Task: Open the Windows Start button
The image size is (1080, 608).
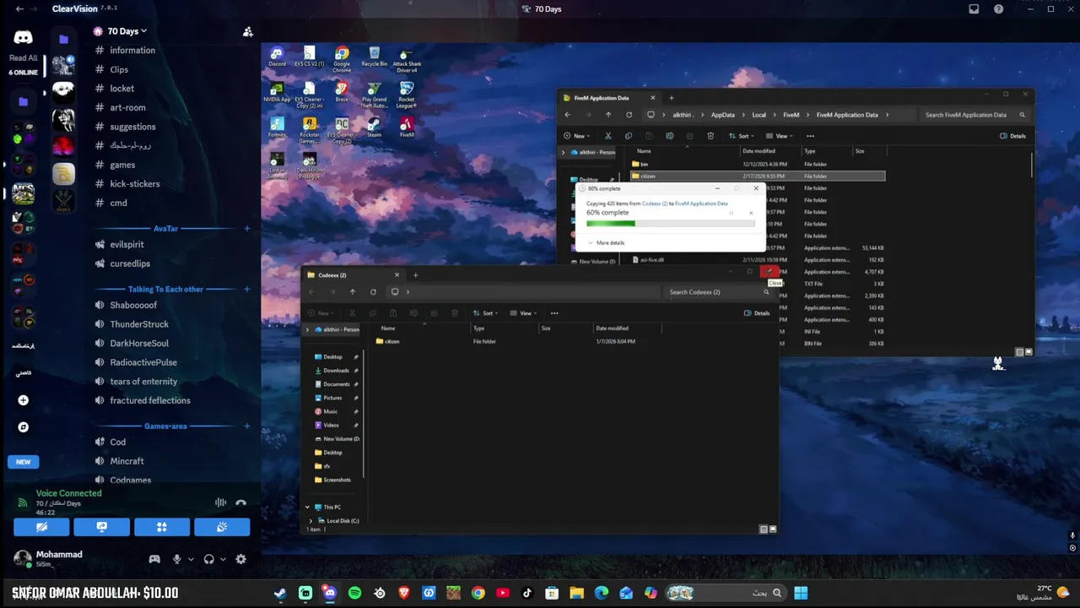Action: (800, 593)
